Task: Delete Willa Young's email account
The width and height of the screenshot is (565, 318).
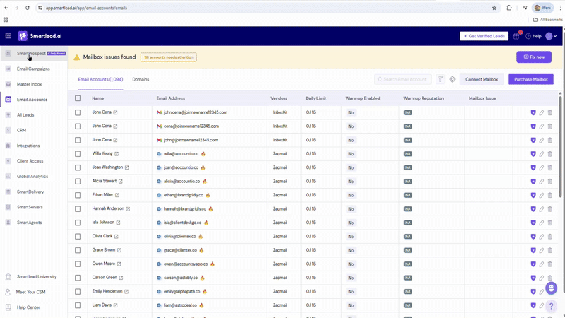Action: (x=550, y=154)
